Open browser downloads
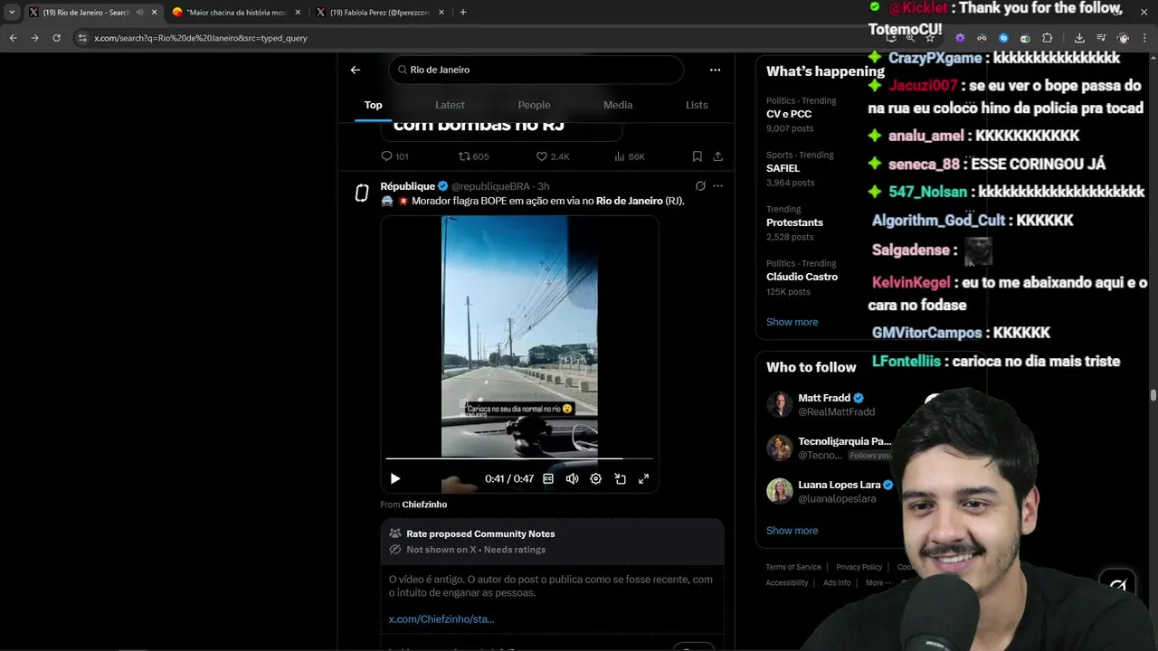This screenshot has width=1158, height=651. 1079,38
